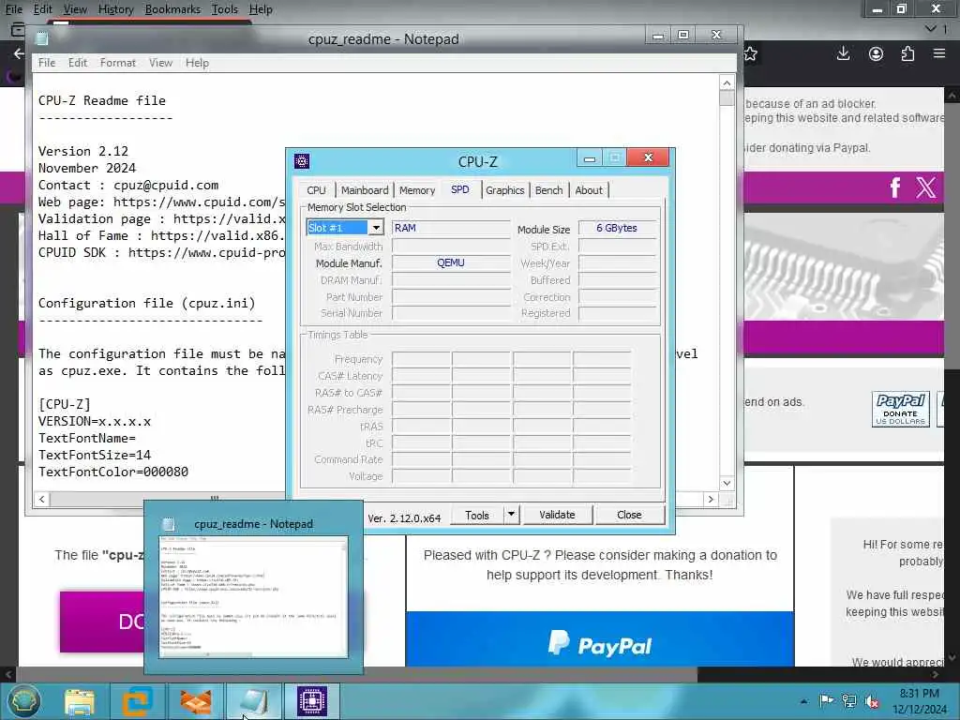Open the browser extensions puzzle icon
Viewport: 960px width, 720px height.
click(x=907, y=53)
